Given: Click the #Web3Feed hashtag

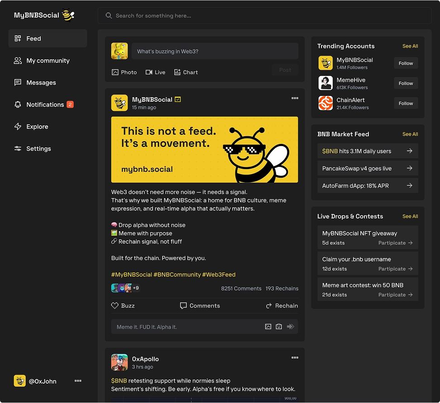Looking at the screenshot, I should pos(219,275).
